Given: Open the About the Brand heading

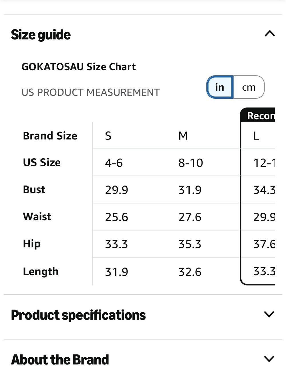Looking at the screenshot, I should click(x=60, y=360).
